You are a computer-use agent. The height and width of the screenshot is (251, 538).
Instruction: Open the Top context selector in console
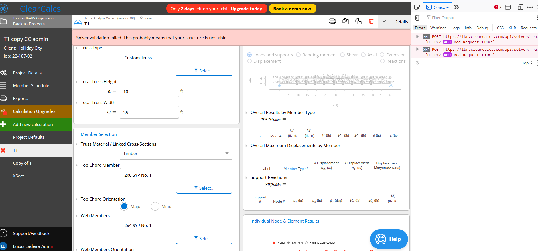tap(527, 63)
